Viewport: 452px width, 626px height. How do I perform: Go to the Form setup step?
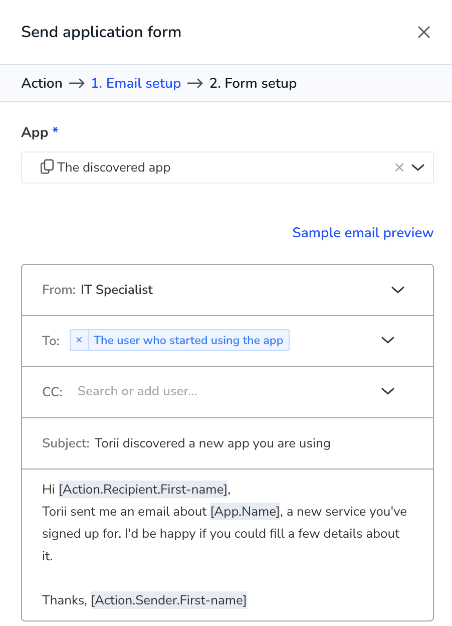coord(253,83)
